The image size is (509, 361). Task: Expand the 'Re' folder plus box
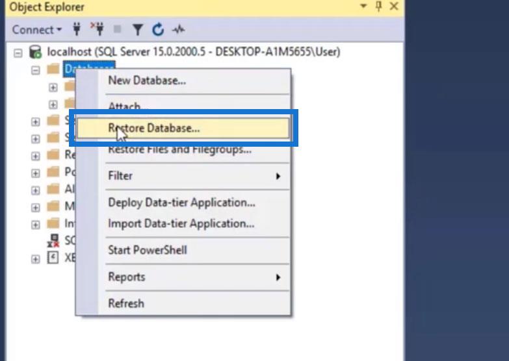point(36,156)
